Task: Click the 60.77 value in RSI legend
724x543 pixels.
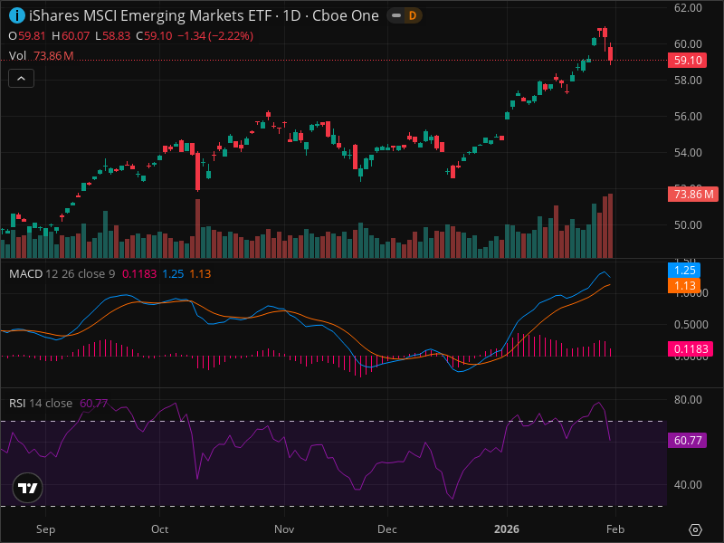Action: coord(94,403)
